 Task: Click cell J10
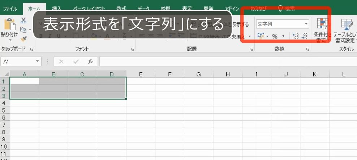tap(286, 146)
